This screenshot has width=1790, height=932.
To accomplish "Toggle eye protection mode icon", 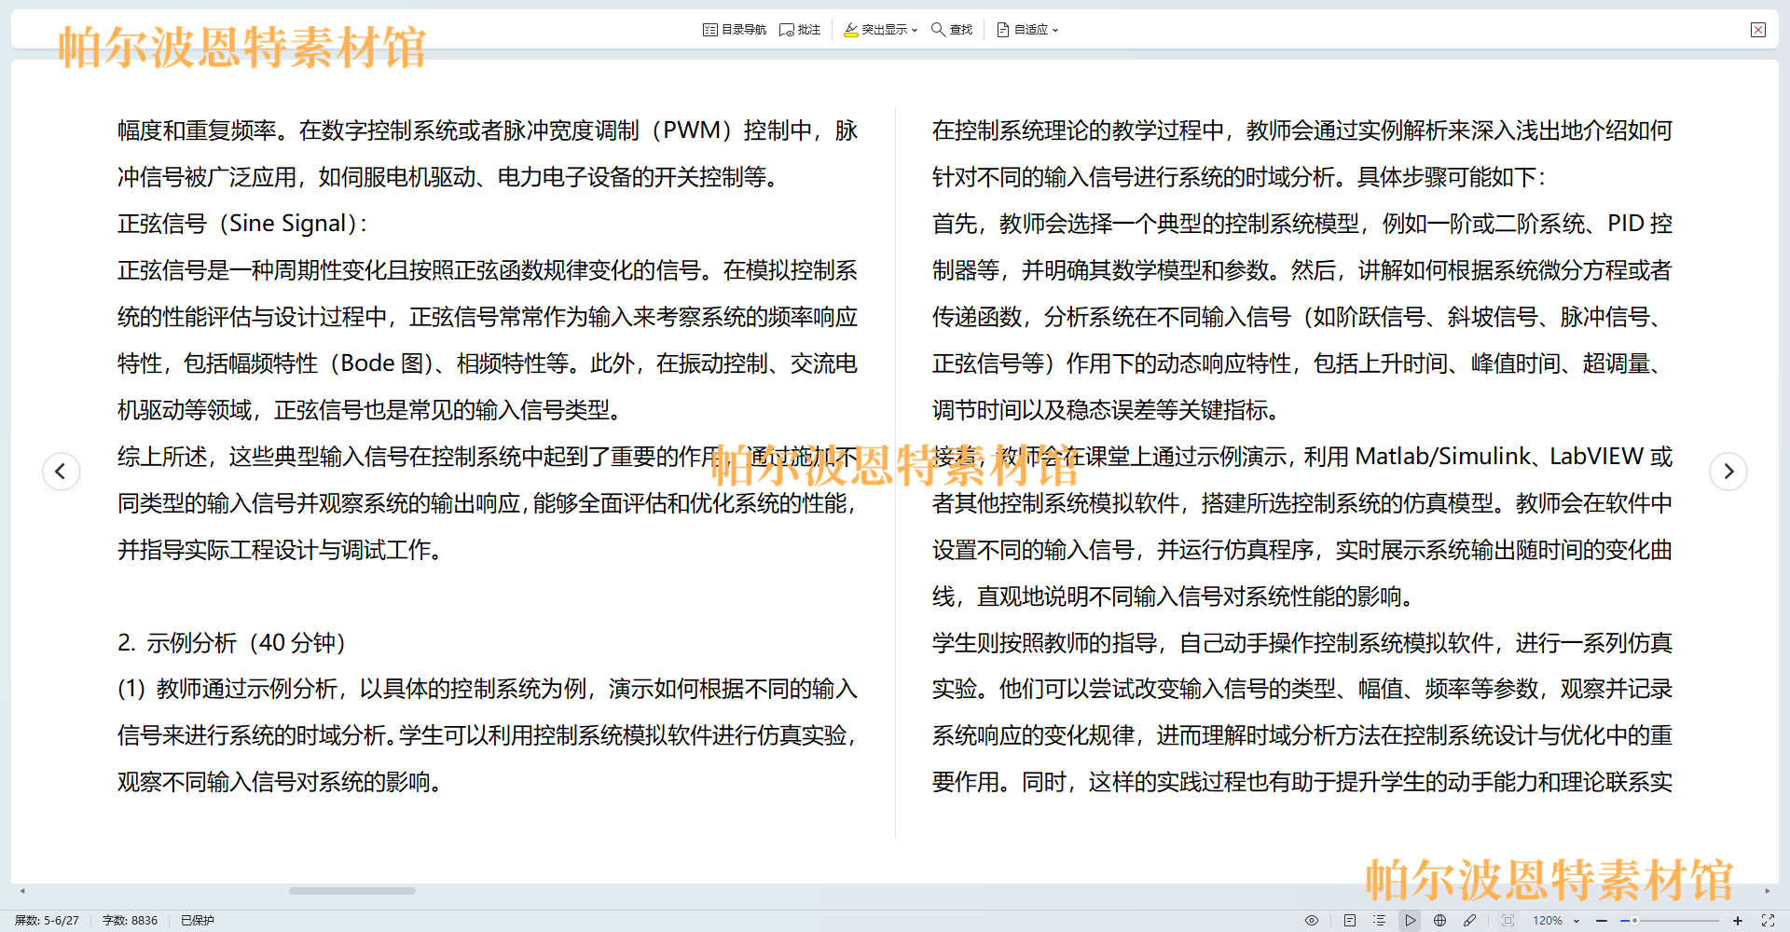I will tap(1312, 920).
